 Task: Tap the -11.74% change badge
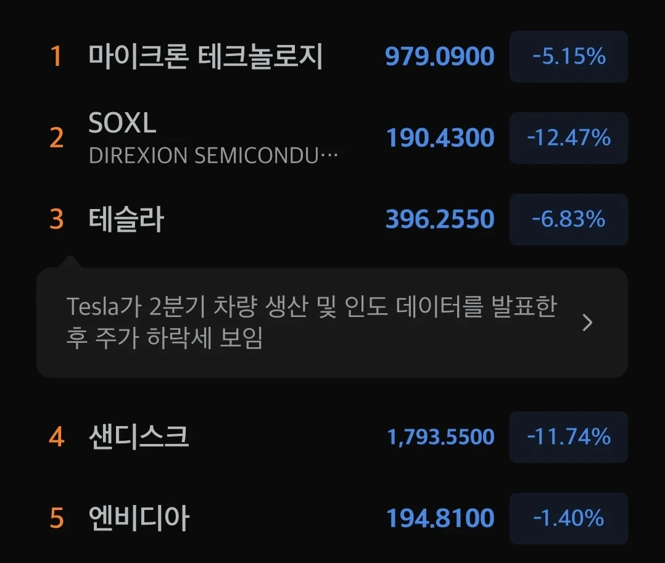569,437
